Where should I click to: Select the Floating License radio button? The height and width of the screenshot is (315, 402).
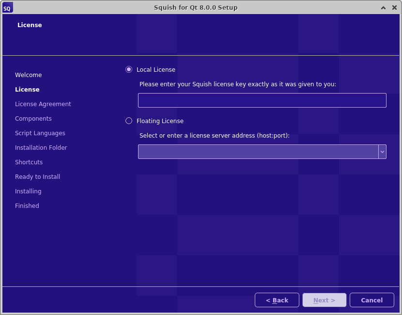[x=129, y=121]
